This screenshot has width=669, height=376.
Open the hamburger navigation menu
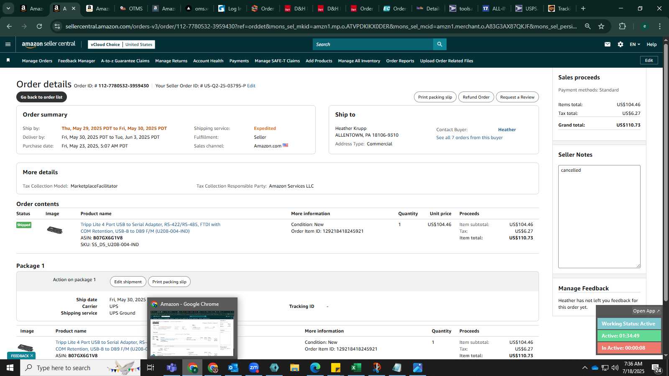8,44
